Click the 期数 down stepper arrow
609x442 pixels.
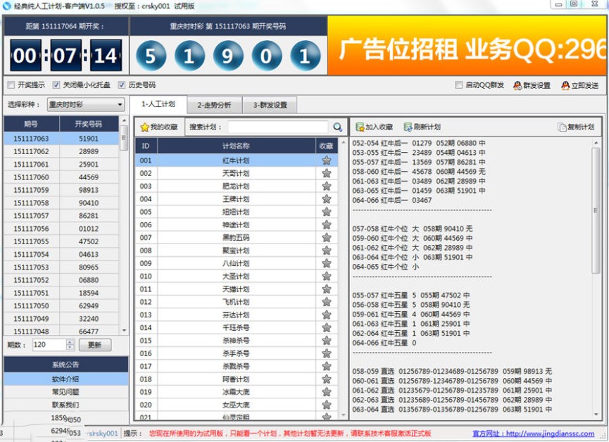coord(70,348)
